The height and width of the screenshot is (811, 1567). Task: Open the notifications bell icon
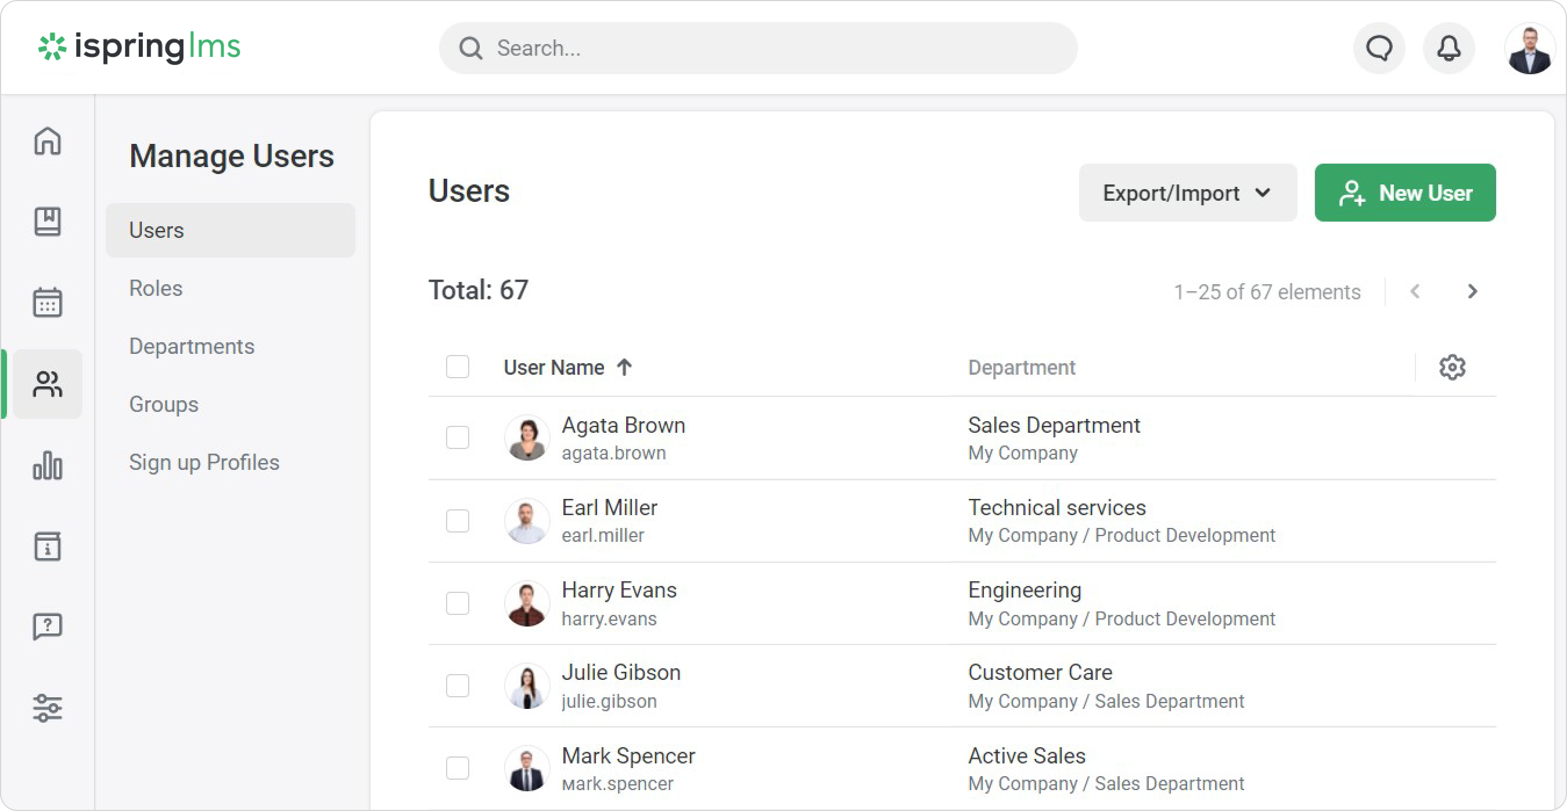1449,48
